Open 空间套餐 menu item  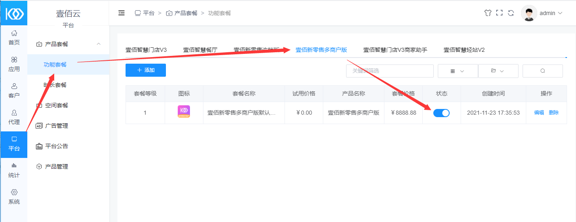coord(68,105)
